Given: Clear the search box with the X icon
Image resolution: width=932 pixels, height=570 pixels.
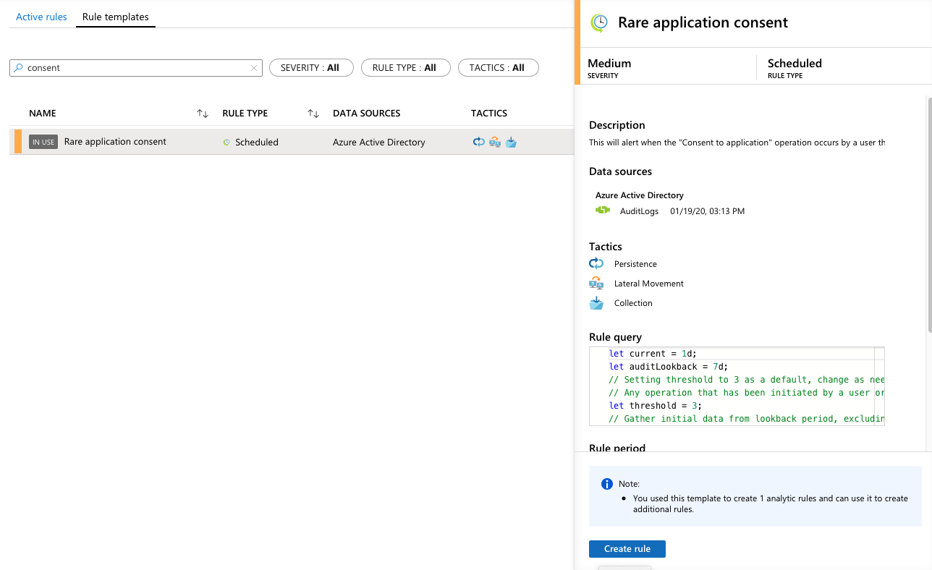Looking at the screenshot, I should 254,68.
